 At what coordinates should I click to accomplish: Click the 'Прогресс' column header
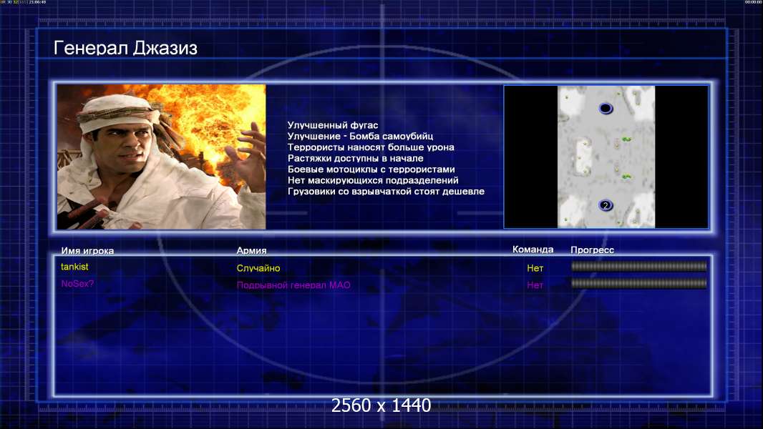pos(592,250)
